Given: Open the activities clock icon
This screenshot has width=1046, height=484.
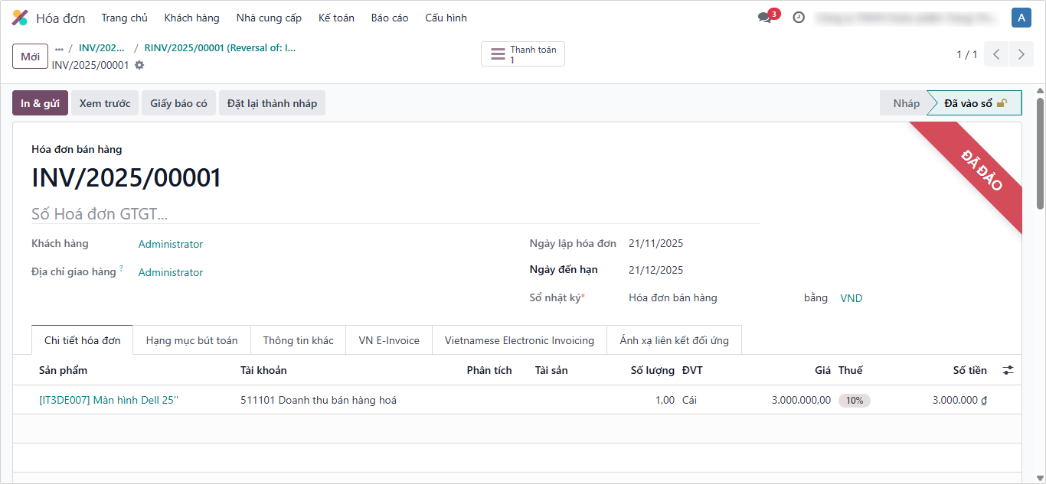Looking at the screenshot, I should (x=799, y=18).
